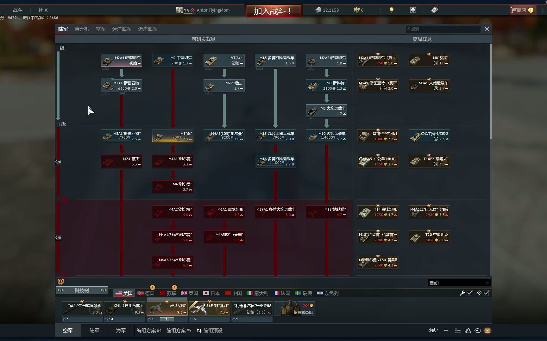The width and height of the screenshot is (547, 341).
Task: Click the 加入战斗！ button
Action: [274, 11]
